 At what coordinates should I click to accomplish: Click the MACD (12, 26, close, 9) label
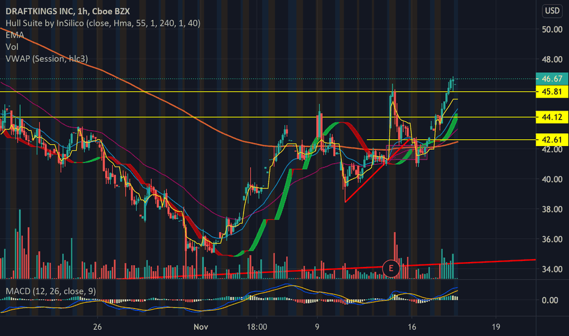[x=51, y=291]
